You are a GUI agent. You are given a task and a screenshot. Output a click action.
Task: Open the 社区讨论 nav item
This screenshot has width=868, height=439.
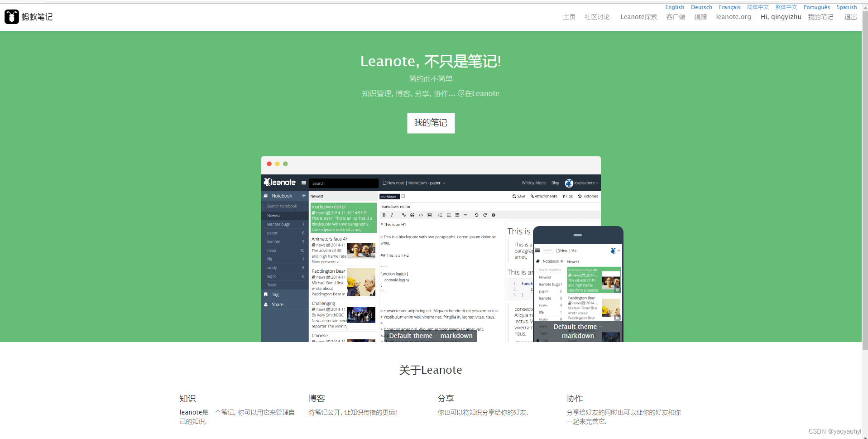click(x=597, y=17)
